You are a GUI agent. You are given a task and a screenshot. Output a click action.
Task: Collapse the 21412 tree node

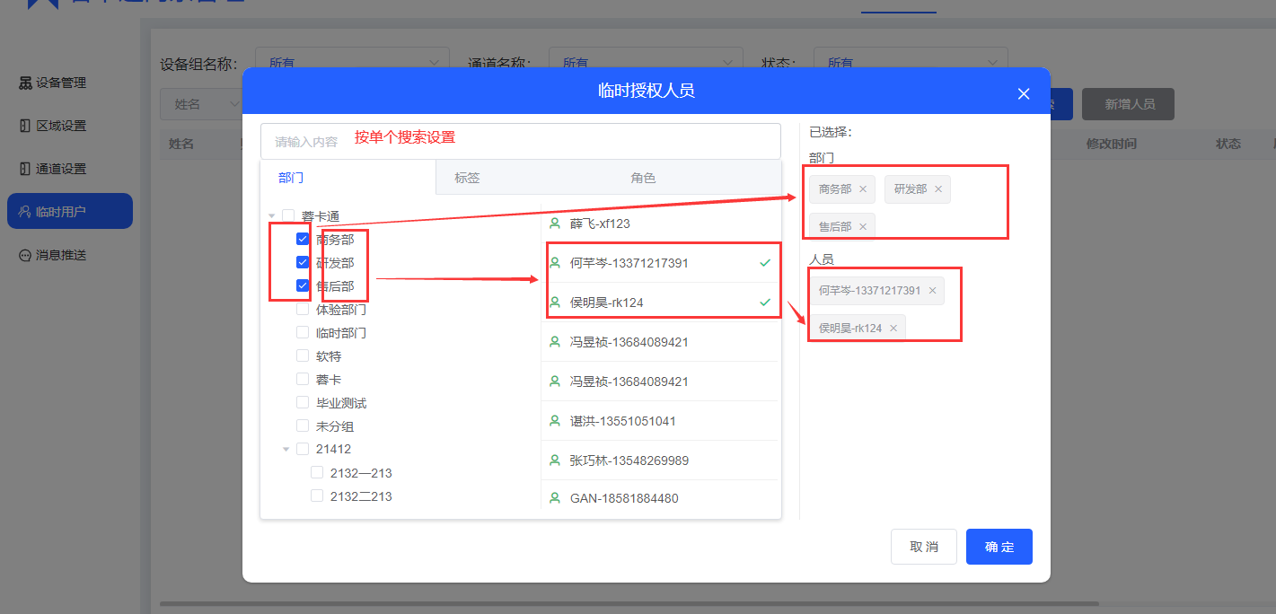click(286, 449)
